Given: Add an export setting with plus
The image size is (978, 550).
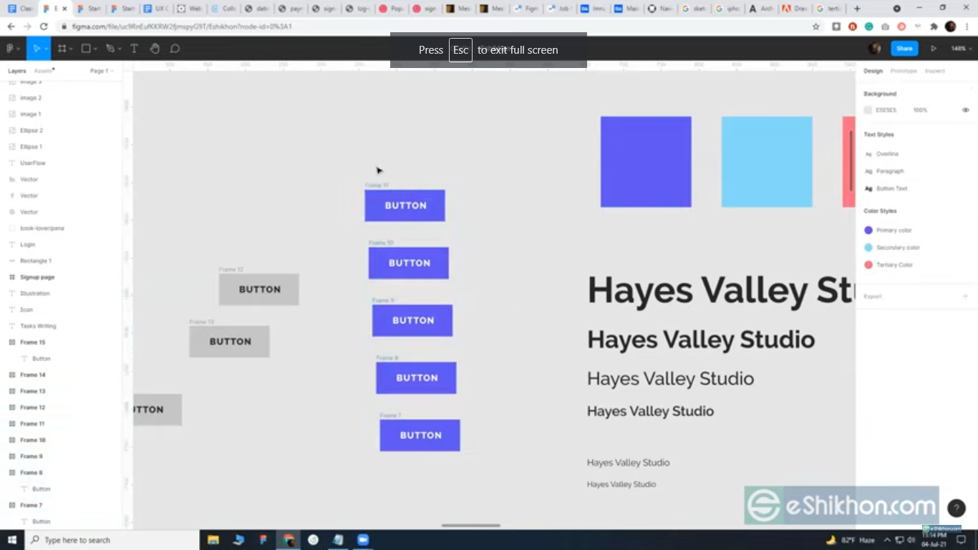Looking at the screenshot, I should [965, 296].
